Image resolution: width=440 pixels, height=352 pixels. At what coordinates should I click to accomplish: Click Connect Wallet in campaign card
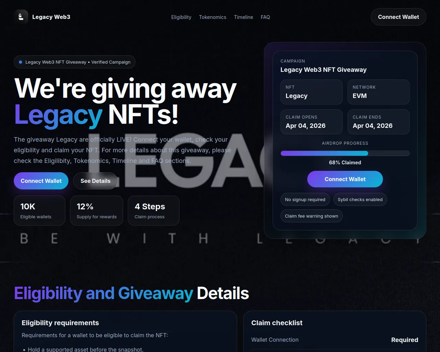(x=345, y=179)
